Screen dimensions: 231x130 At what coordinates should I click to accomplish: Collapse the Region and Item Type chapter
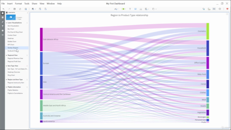pos(6,79)
